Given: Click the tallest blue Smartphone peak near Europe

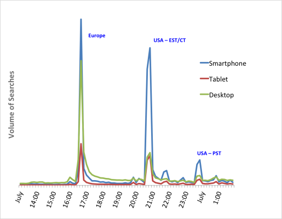Looking at the screenshot, I should (x=81, y=19).
